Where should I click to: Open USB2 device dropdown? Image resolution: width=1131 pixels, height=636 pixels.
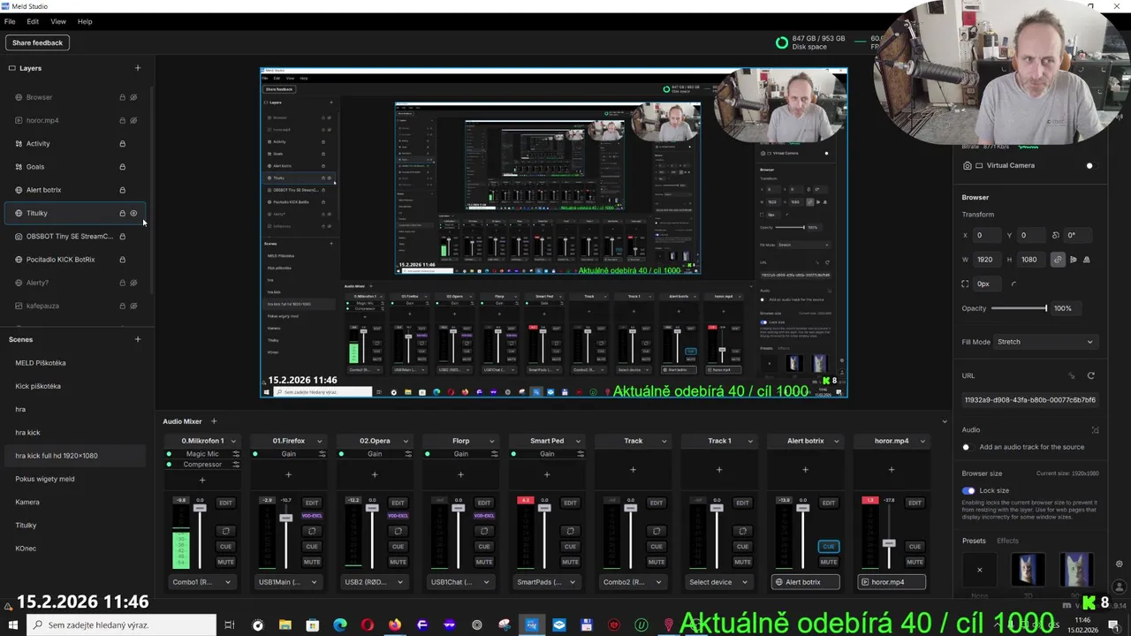pos(375,582)
